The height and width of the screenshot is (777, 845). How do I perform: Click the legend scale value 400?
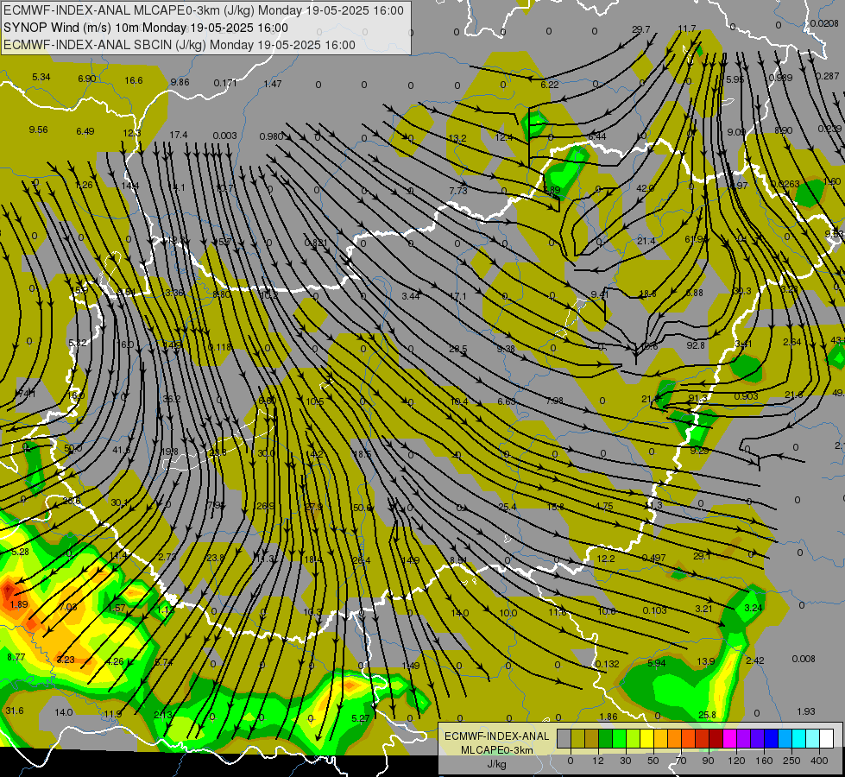[x=819, y=761]
